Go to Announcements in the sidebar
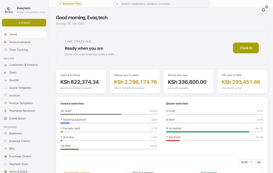 pos(24,42)
